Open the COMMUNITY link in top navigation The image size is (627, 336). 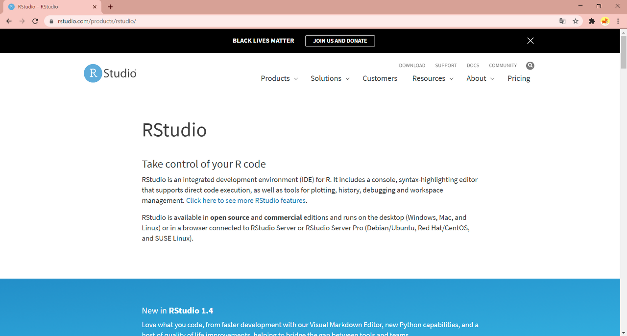pyautogui.click(x=503, y=66)
